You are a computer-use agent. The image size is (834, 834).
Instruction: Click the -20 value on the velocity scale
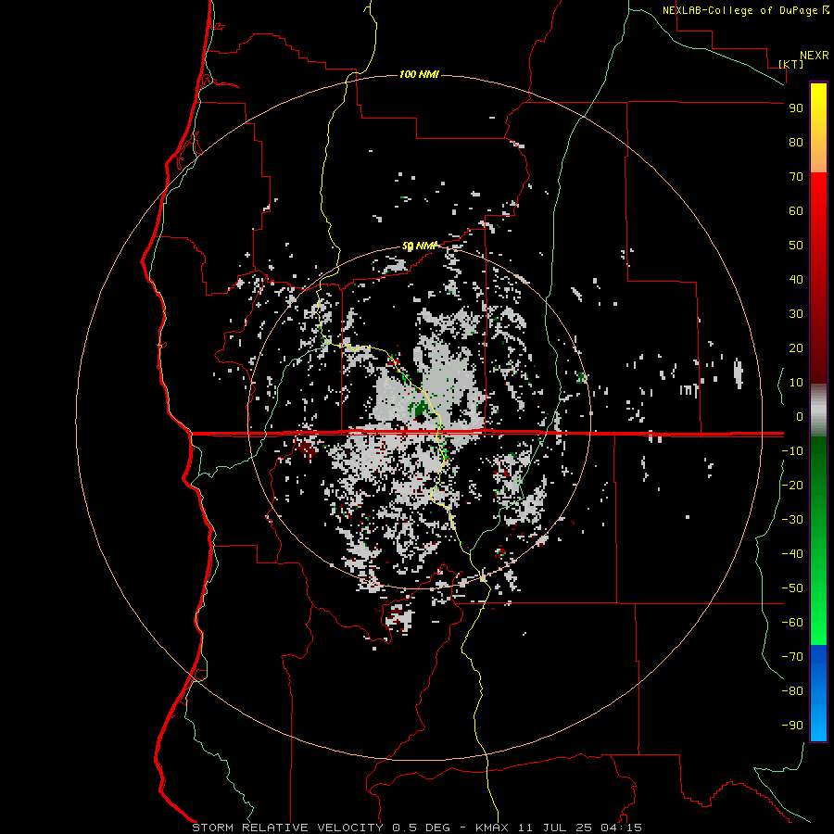(x=792, y=485)
